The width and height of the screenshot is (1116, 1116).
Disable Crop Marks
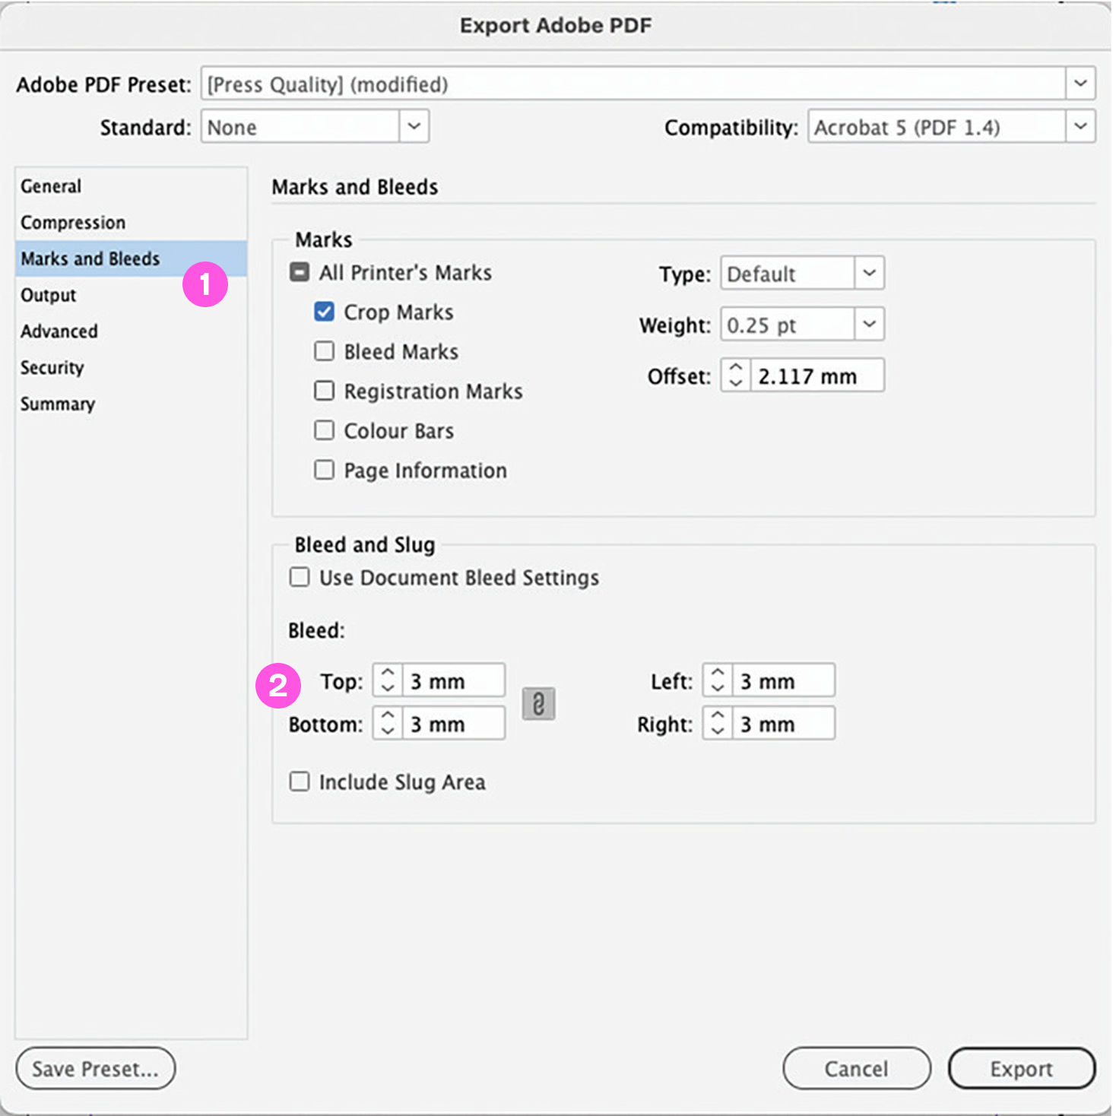[325, 312]
